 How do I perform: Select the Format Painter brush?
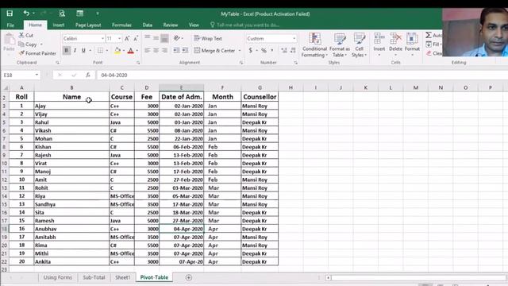click(x=21, y=53)
